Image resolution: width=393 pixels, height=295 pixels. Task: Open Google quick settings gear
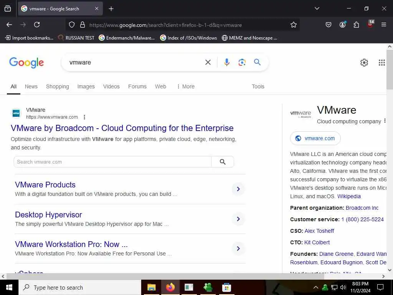pos(364,63)
